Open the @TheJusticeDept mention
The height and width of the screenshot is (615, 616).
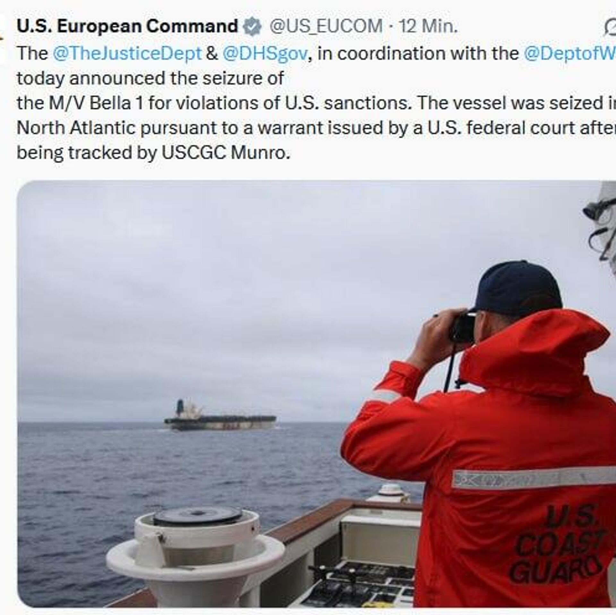(x=127, y=53)
